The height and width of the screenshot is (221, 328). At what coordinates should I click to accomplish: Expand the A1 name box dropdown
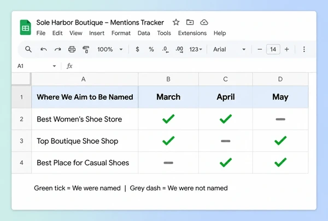(x=54, y=66)
